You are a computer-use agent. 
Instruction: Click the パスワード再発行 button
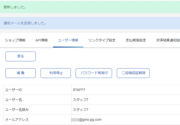click(94, 73)
